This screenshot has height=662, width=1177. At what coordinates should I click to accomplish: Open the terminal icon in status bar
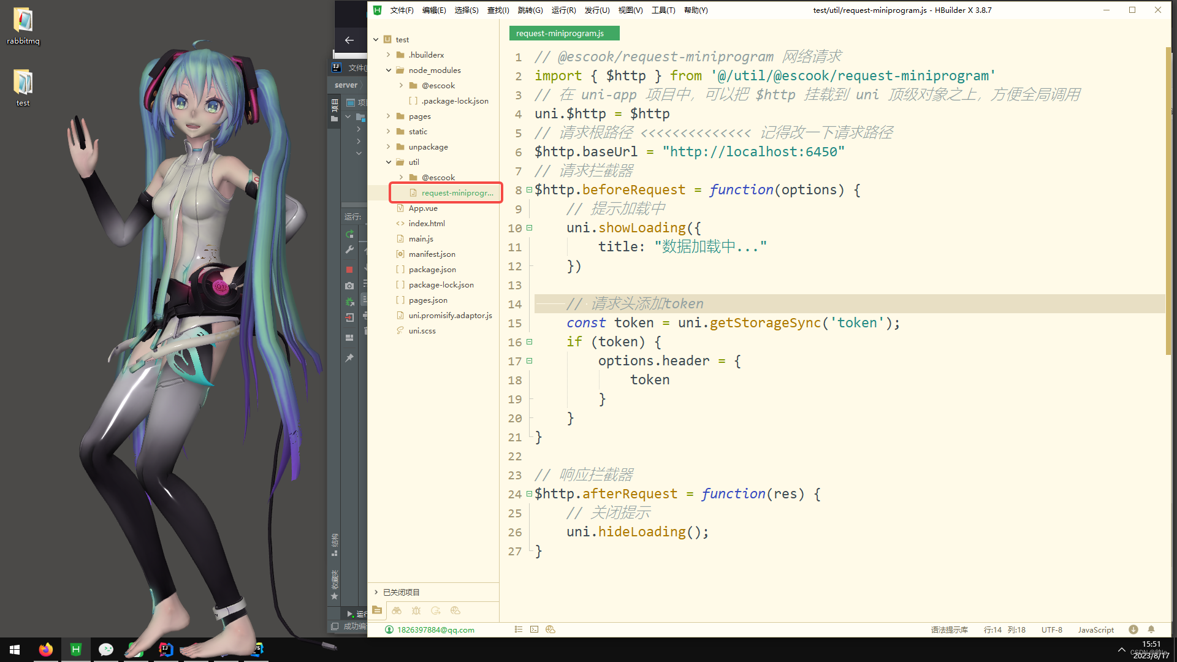[x=535, y=630]
